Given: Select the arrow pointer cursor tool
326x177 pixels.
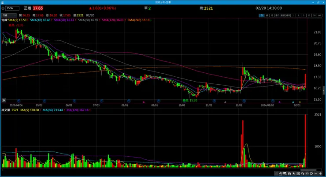Looking at the screenshot, I should click(x=294, y=173).
